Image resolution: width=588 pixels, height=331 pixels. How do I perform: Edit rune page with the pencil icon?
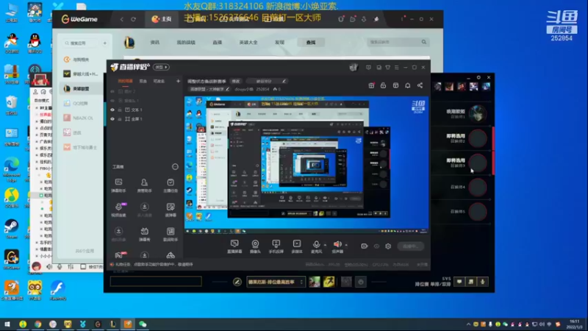(237, 282)
